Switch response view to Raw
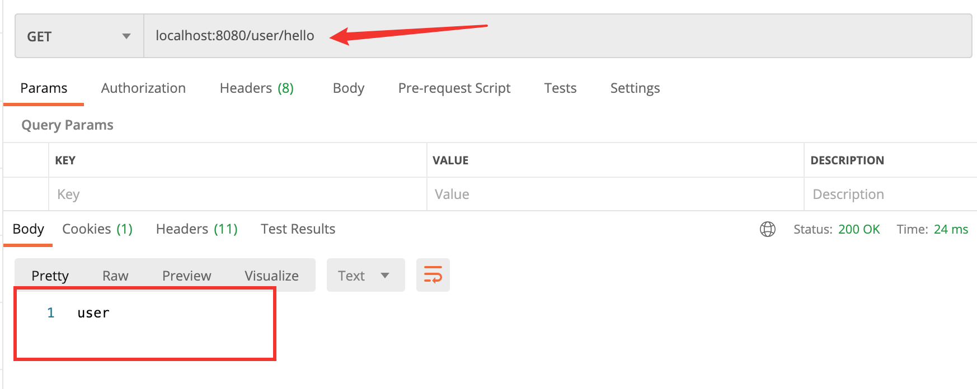The height and width of the screenshot is (389, 977). point(115,276)
